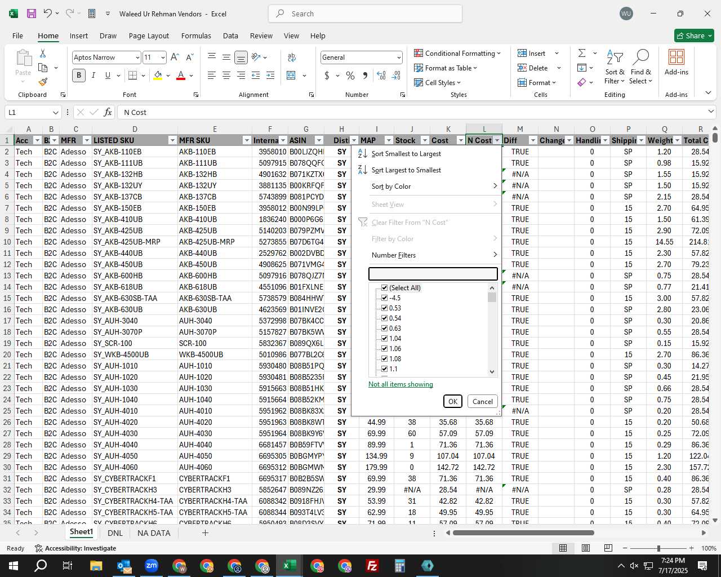Open FileZilla from the taskbar
The height and width of the screenshot is (577, 721).
pyautogui.click(x=372, y=566)
